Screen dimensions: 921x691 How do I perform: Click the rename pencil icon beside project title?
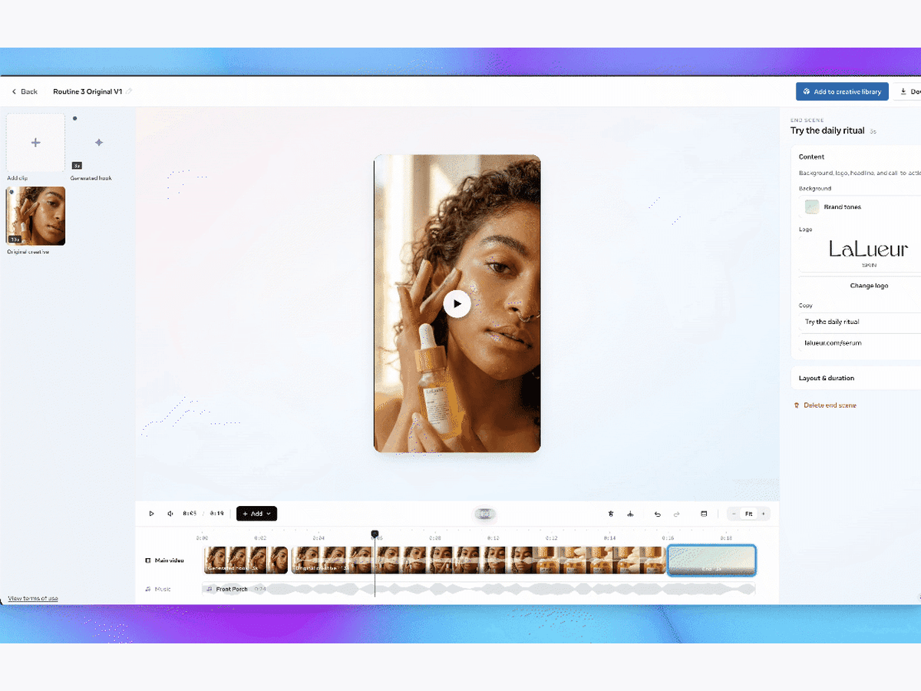point(129,91)
